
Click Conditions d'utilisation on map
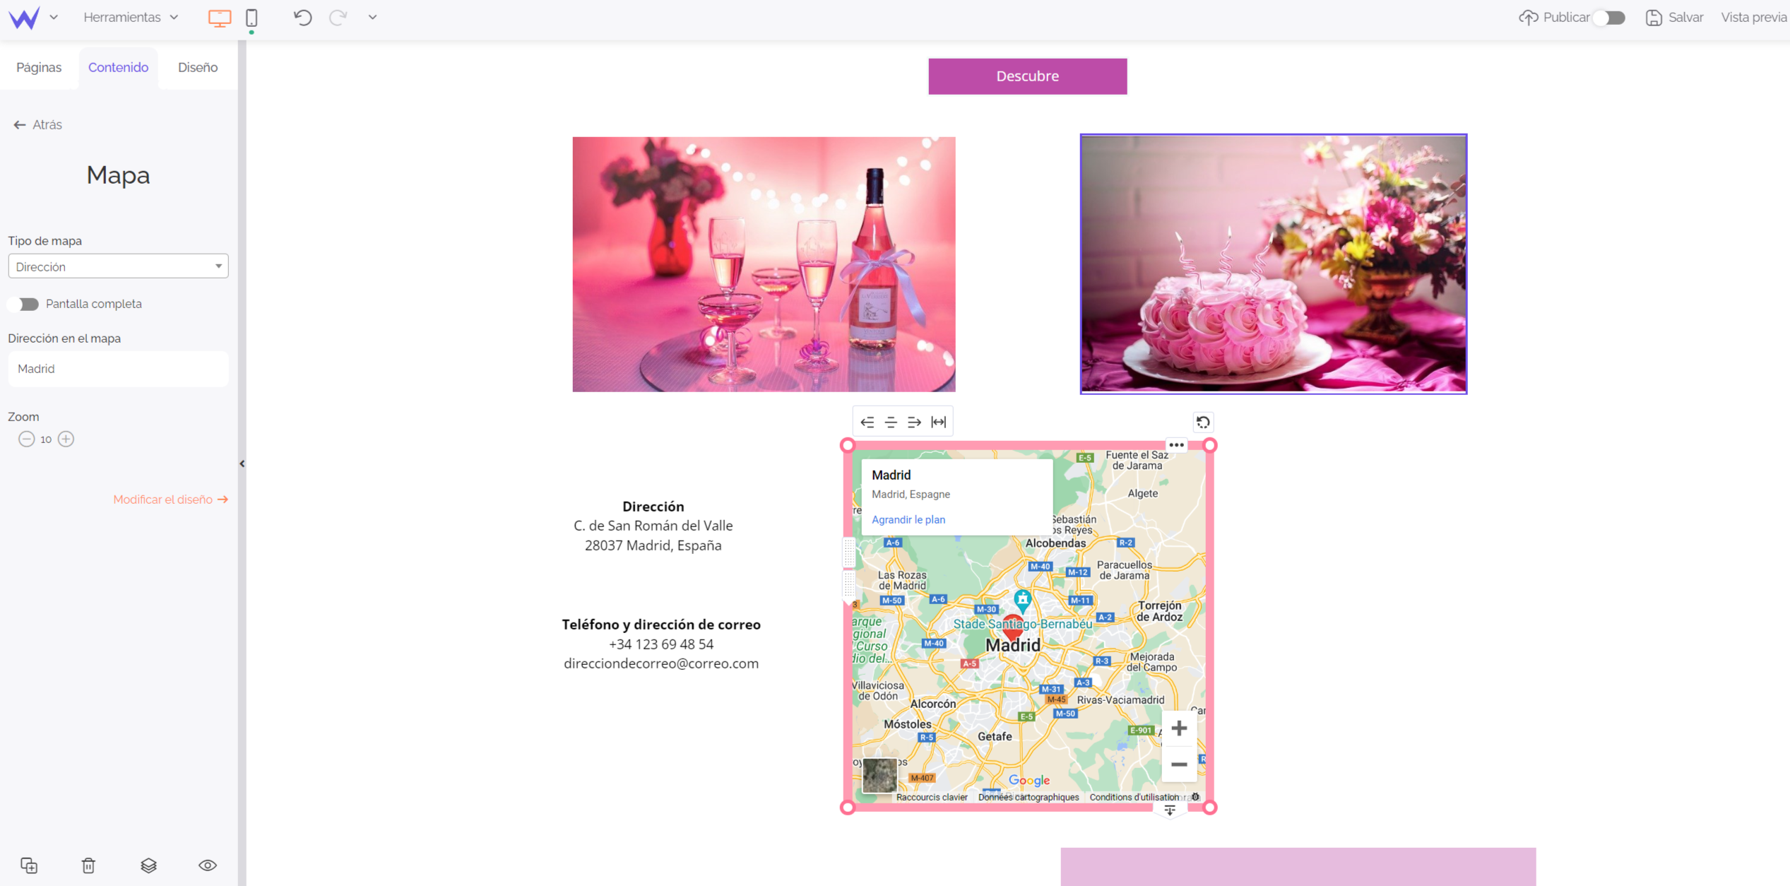[x=1134, y=797]
